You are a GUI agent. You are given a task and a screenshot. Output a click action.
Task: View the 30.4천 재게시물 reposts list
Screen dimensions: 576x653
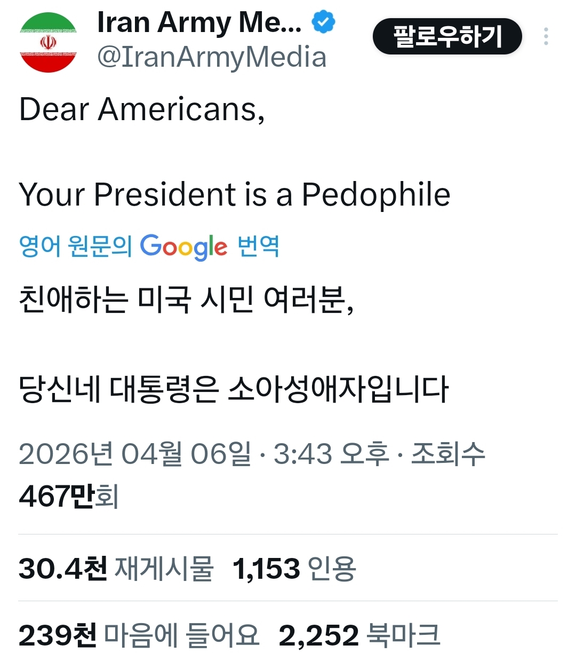(116, 568)
